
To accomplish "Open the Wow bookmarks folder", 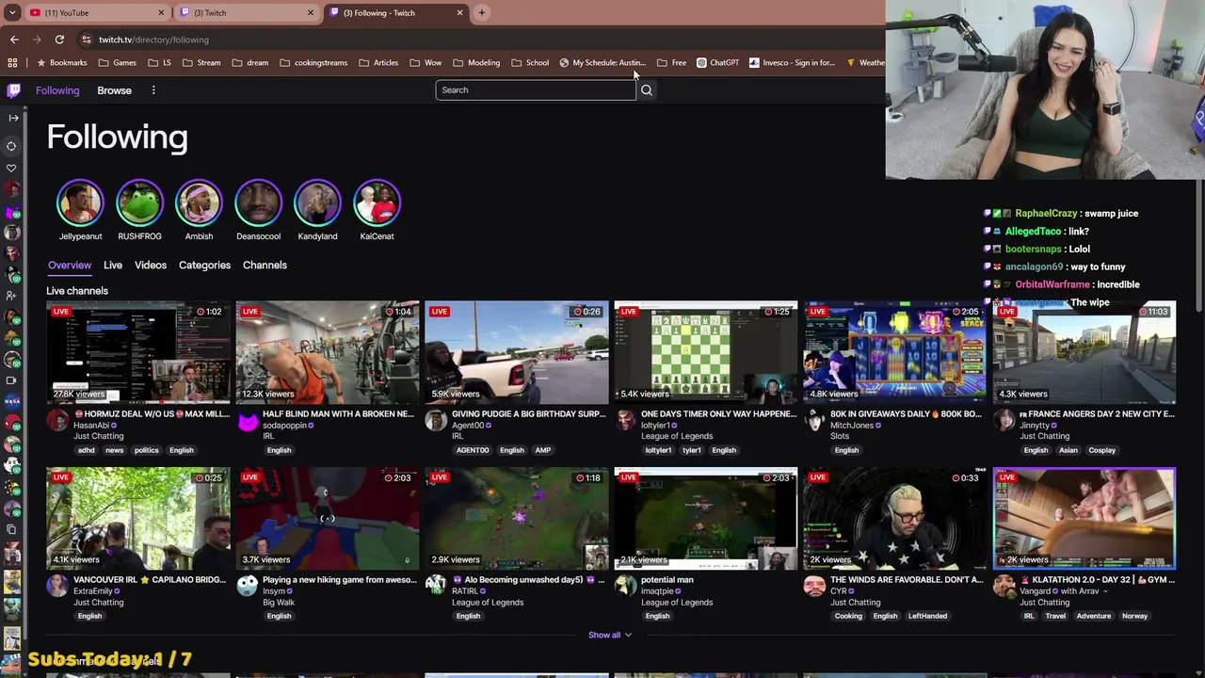I will (426, 63).
